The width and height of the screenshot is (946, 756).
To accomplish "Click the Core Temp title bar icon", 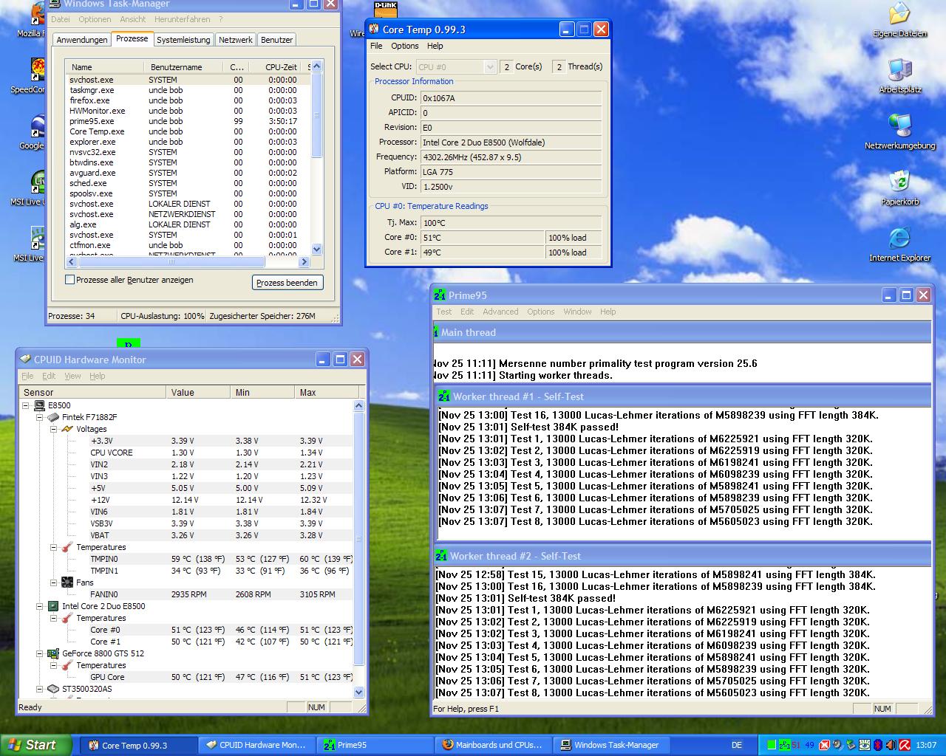I will pos(373,30).
